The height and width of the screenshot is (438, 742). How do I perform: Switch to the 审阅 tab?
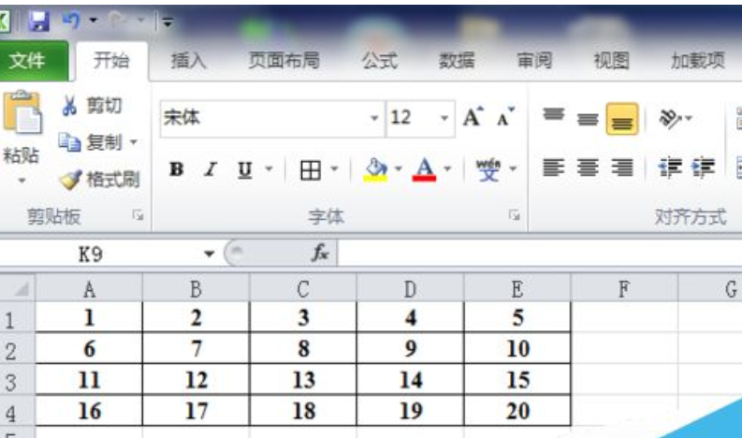tap(534, 61)
